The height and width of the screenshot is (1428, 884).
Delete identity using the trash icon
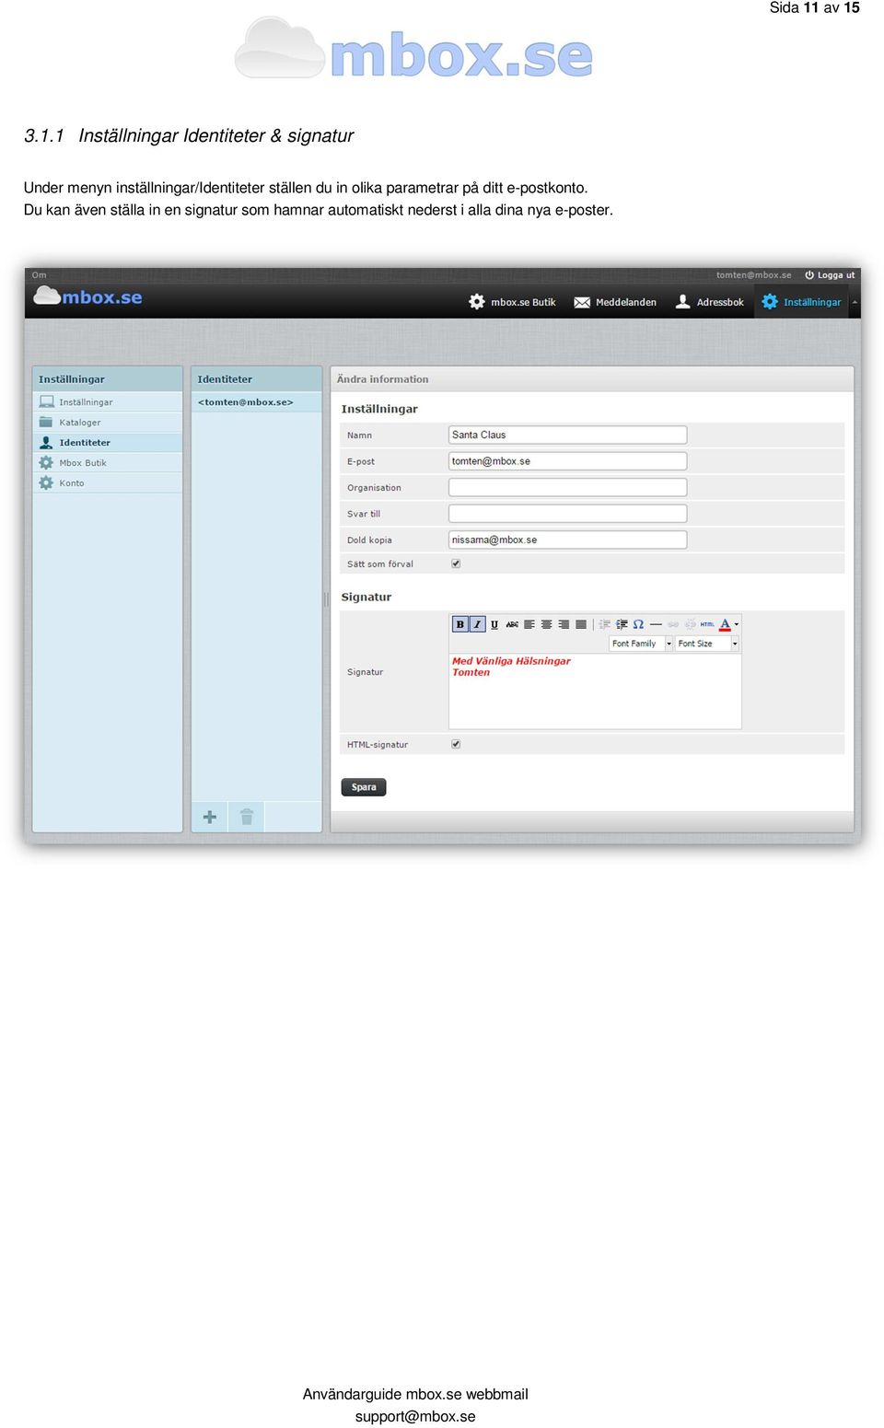point(247,817)
